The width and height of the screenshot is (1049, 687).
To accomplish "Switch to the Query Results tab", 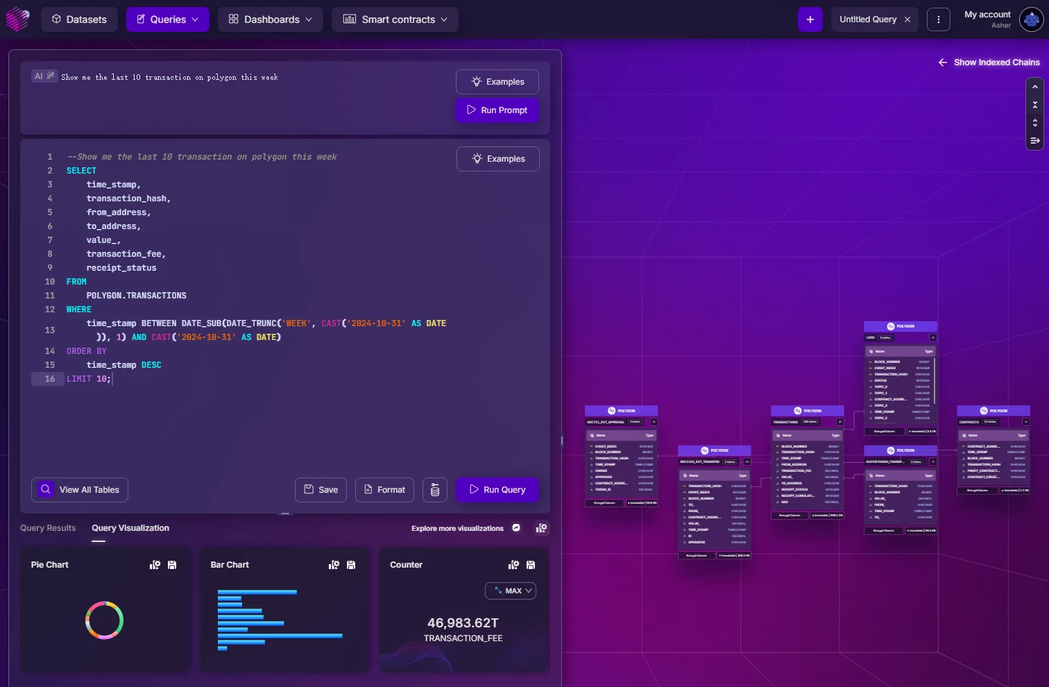I will pos(48,528).
